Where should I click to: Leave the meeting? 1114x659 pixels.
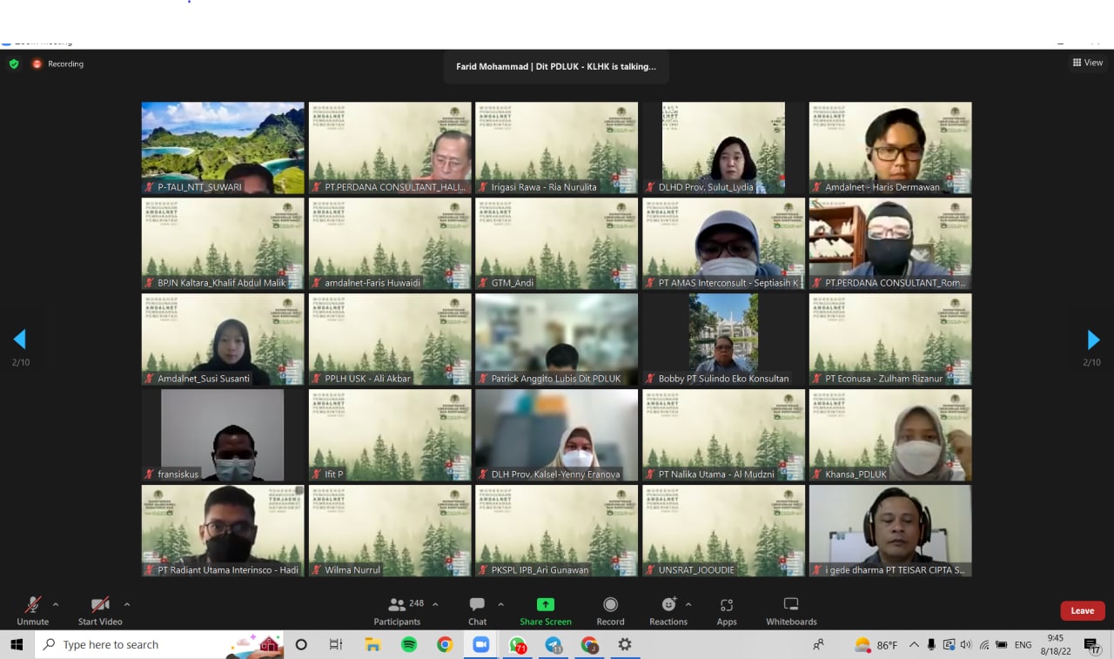pos(1082,610)
